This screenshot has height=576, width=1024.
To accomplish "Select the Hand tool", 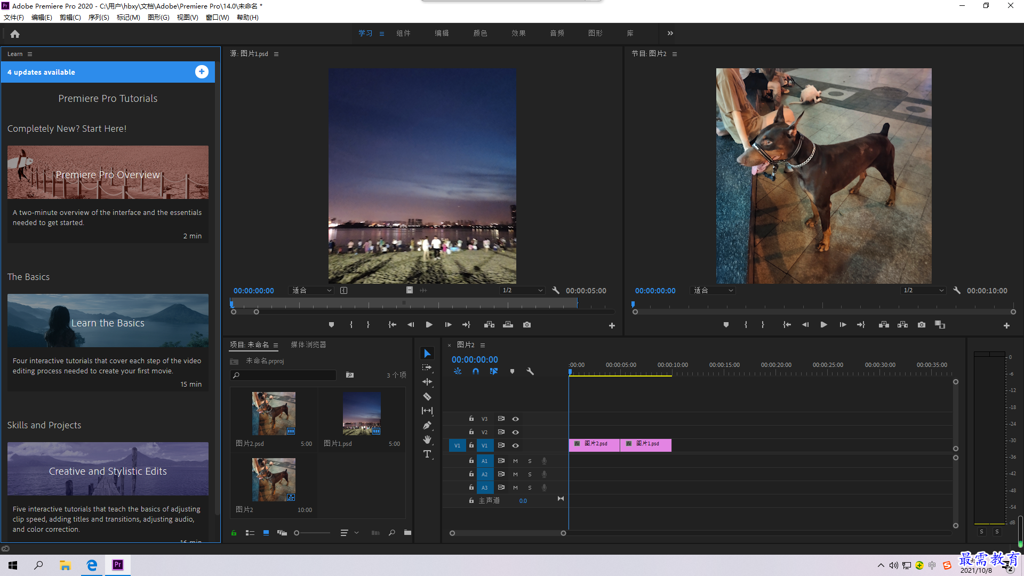I will (427, 439).
